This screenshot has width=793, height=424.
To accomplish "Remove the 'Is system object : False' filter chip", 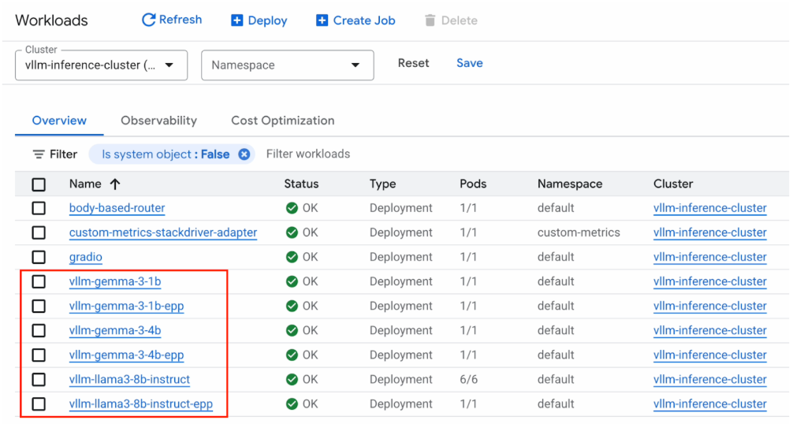I will click(x=244, y=154).
